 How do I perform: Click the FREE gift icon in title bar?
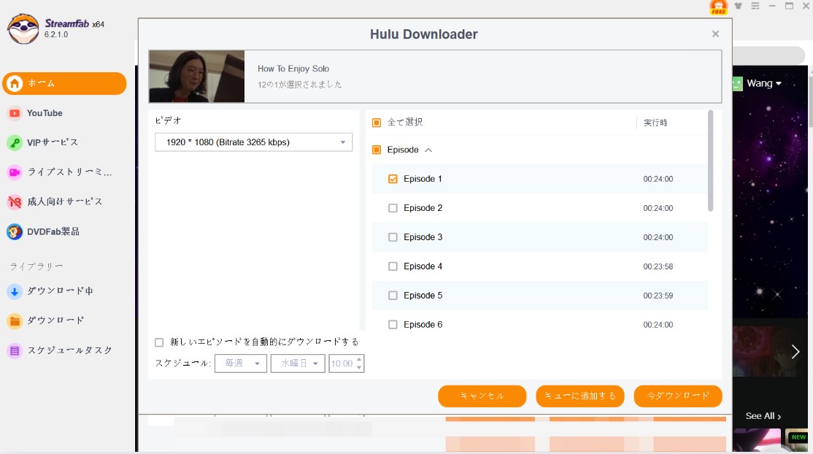719,7
